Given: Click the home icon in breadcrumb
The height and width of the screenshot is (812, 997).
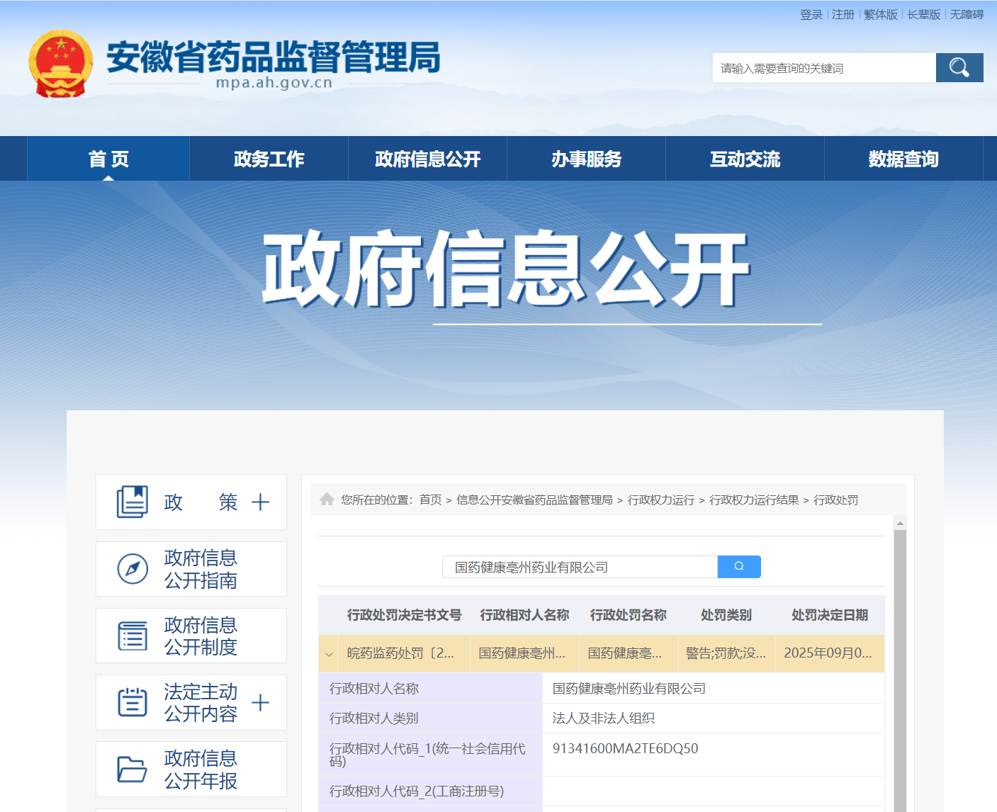Looking at the screenshot, I should (x=327, y=500).
